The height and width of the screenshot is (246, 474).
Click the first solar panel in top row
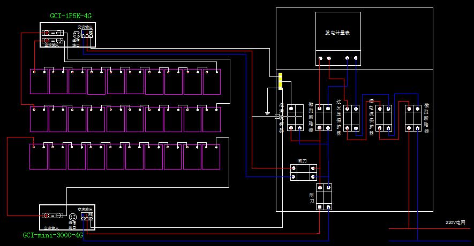pyautogui.click(x=39, y=81)
